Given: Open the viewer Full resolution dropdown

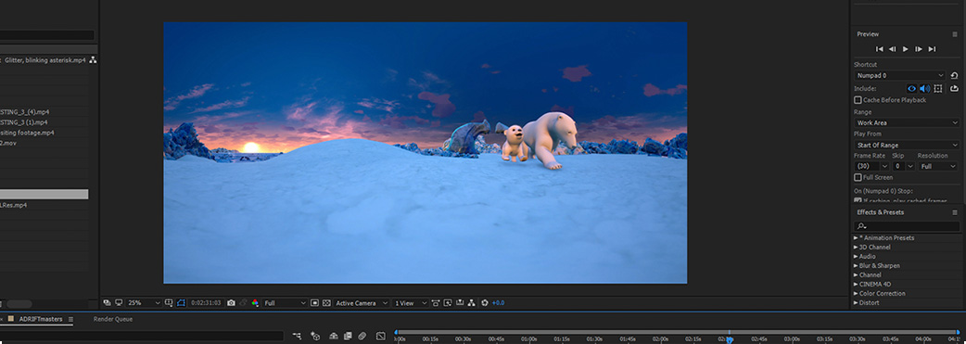Looking at the screenshot, I should coord(285,302).
